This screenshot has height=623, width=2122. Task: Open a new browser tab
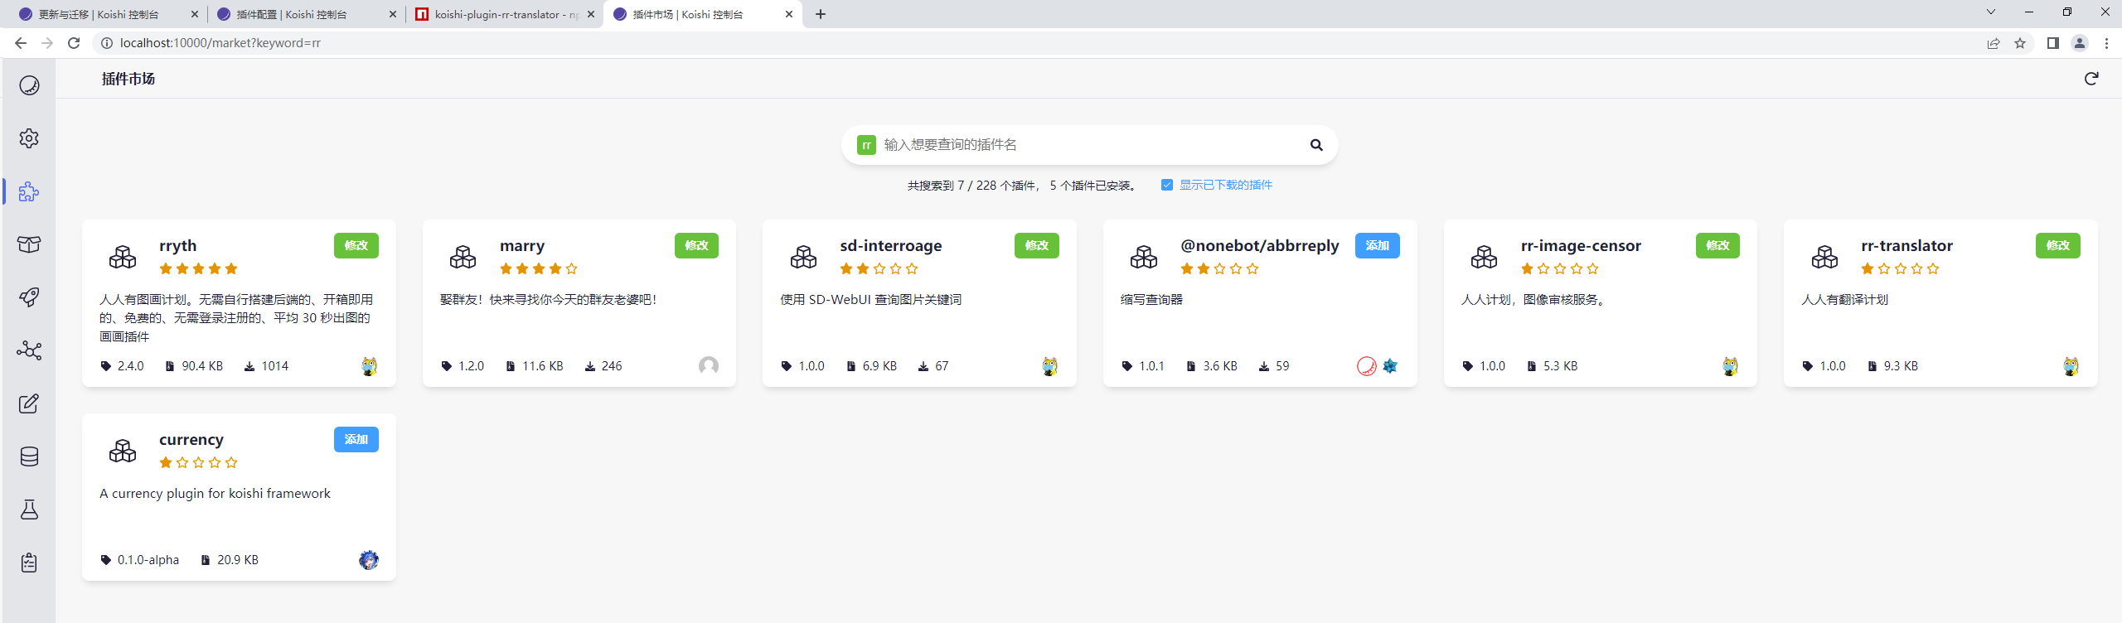[x=821, y=14]
